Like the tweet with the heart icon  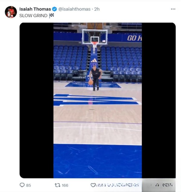(93, 185)
